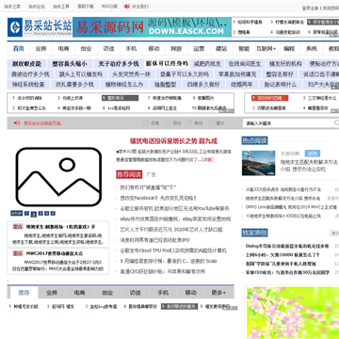This screenshot has width=339, height=339.
Task: Open the 易采源码网 DOWN.EASCK.COM banner
Action: point(153,27)
